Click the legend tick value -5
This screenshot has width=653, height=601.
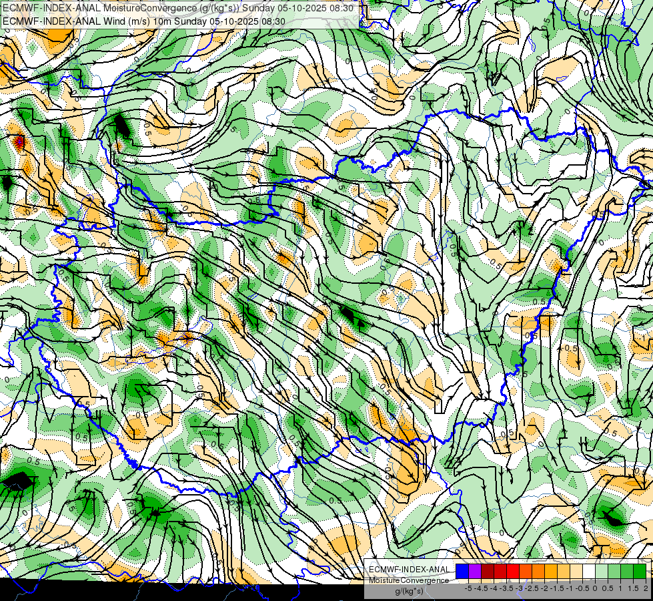(x=468, y=588)
